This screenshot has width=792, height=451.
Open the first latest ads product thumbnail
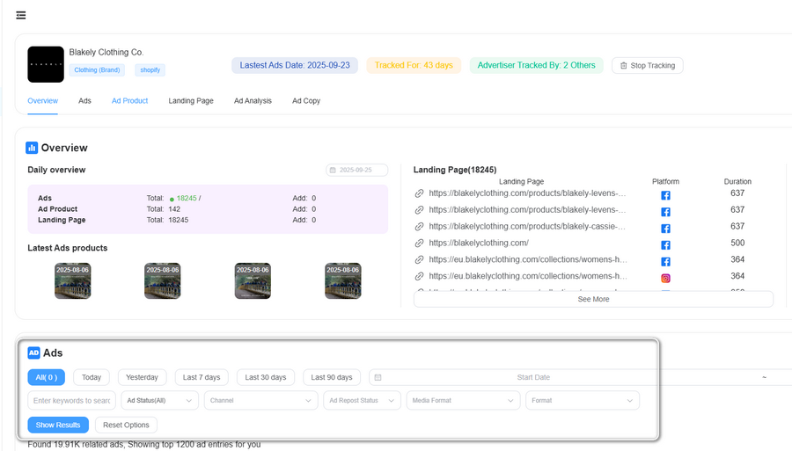tap(73, 281)
